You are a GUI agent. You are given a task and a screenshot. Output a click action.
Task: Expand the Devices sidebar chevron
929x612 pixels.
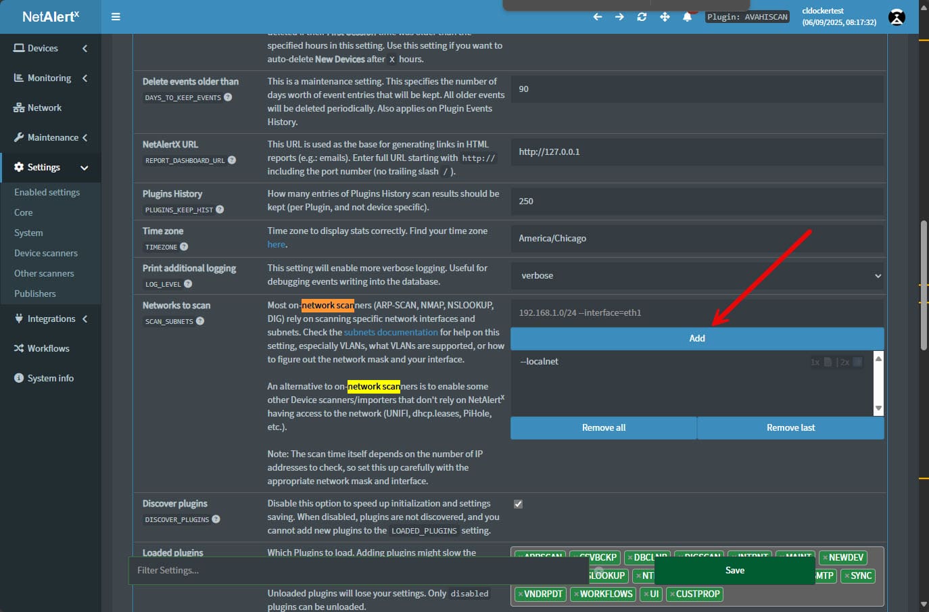pos(85,48)
